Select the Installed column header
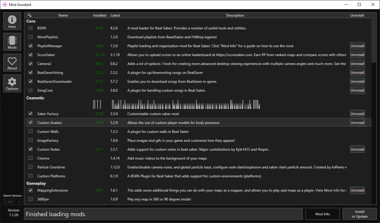Image resolution: width=380 pixels, height=223 pixels. pos(99,15)
